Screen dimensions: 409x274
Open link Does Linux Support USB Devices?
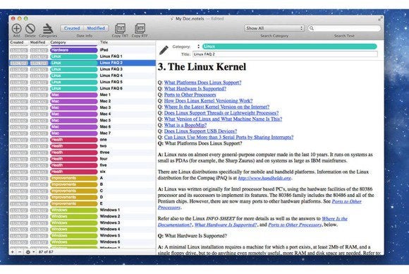pos(200,131)
